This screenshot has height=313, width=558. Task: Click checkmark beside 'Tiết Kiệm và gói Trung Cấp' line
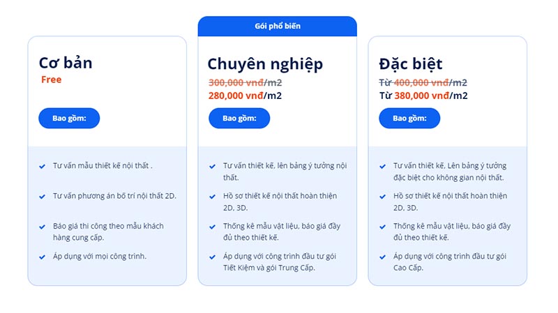[213, 257]
